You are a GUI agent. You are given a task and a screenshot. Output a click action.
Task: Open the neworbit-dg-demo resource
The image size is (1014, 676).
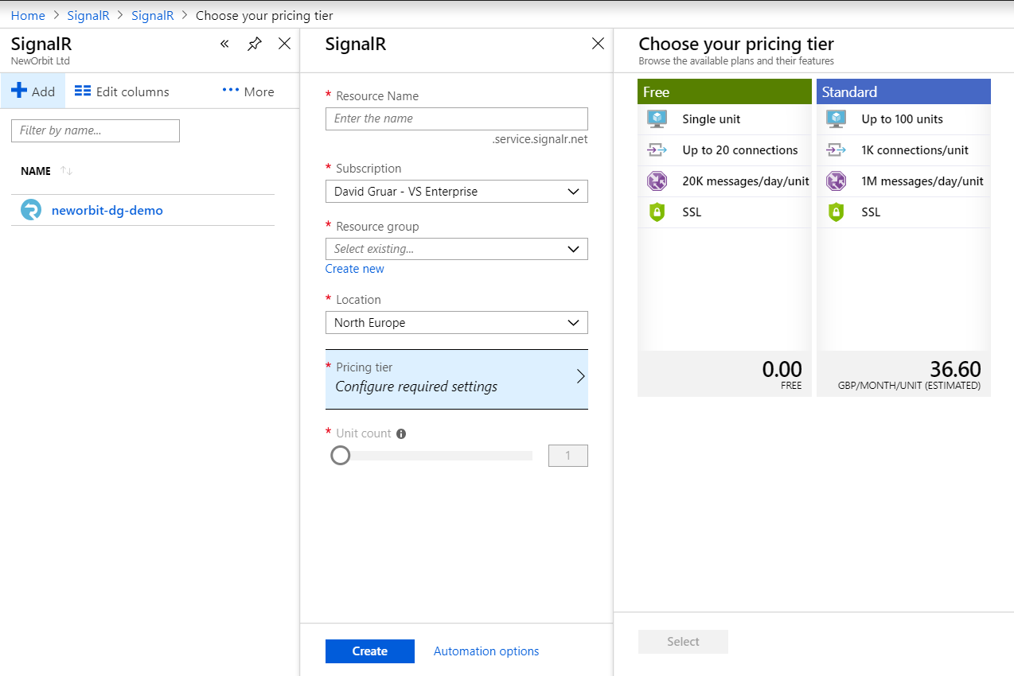click(x=107, y=211)
